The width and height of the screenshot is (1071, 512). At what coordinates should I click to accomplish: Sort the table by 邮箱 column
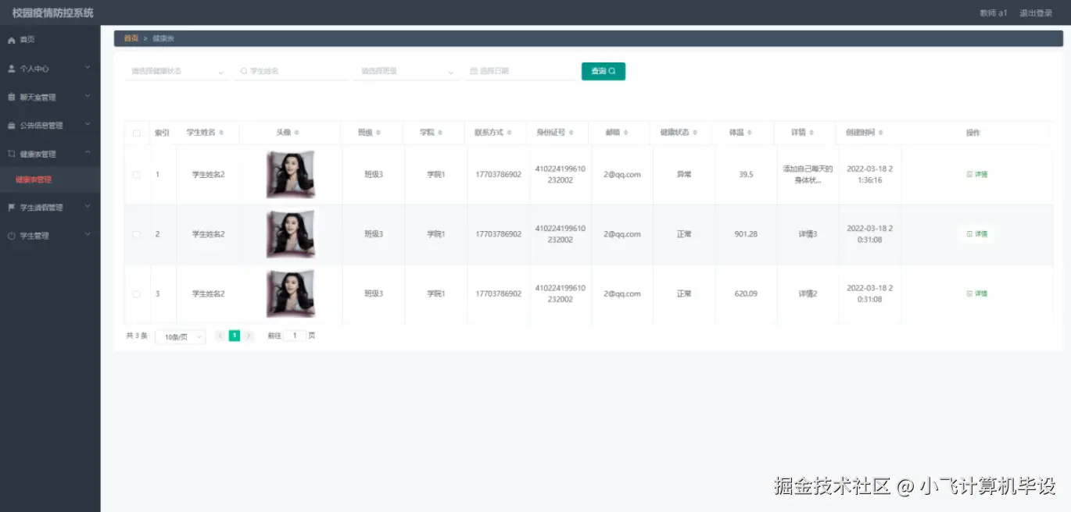626,133
